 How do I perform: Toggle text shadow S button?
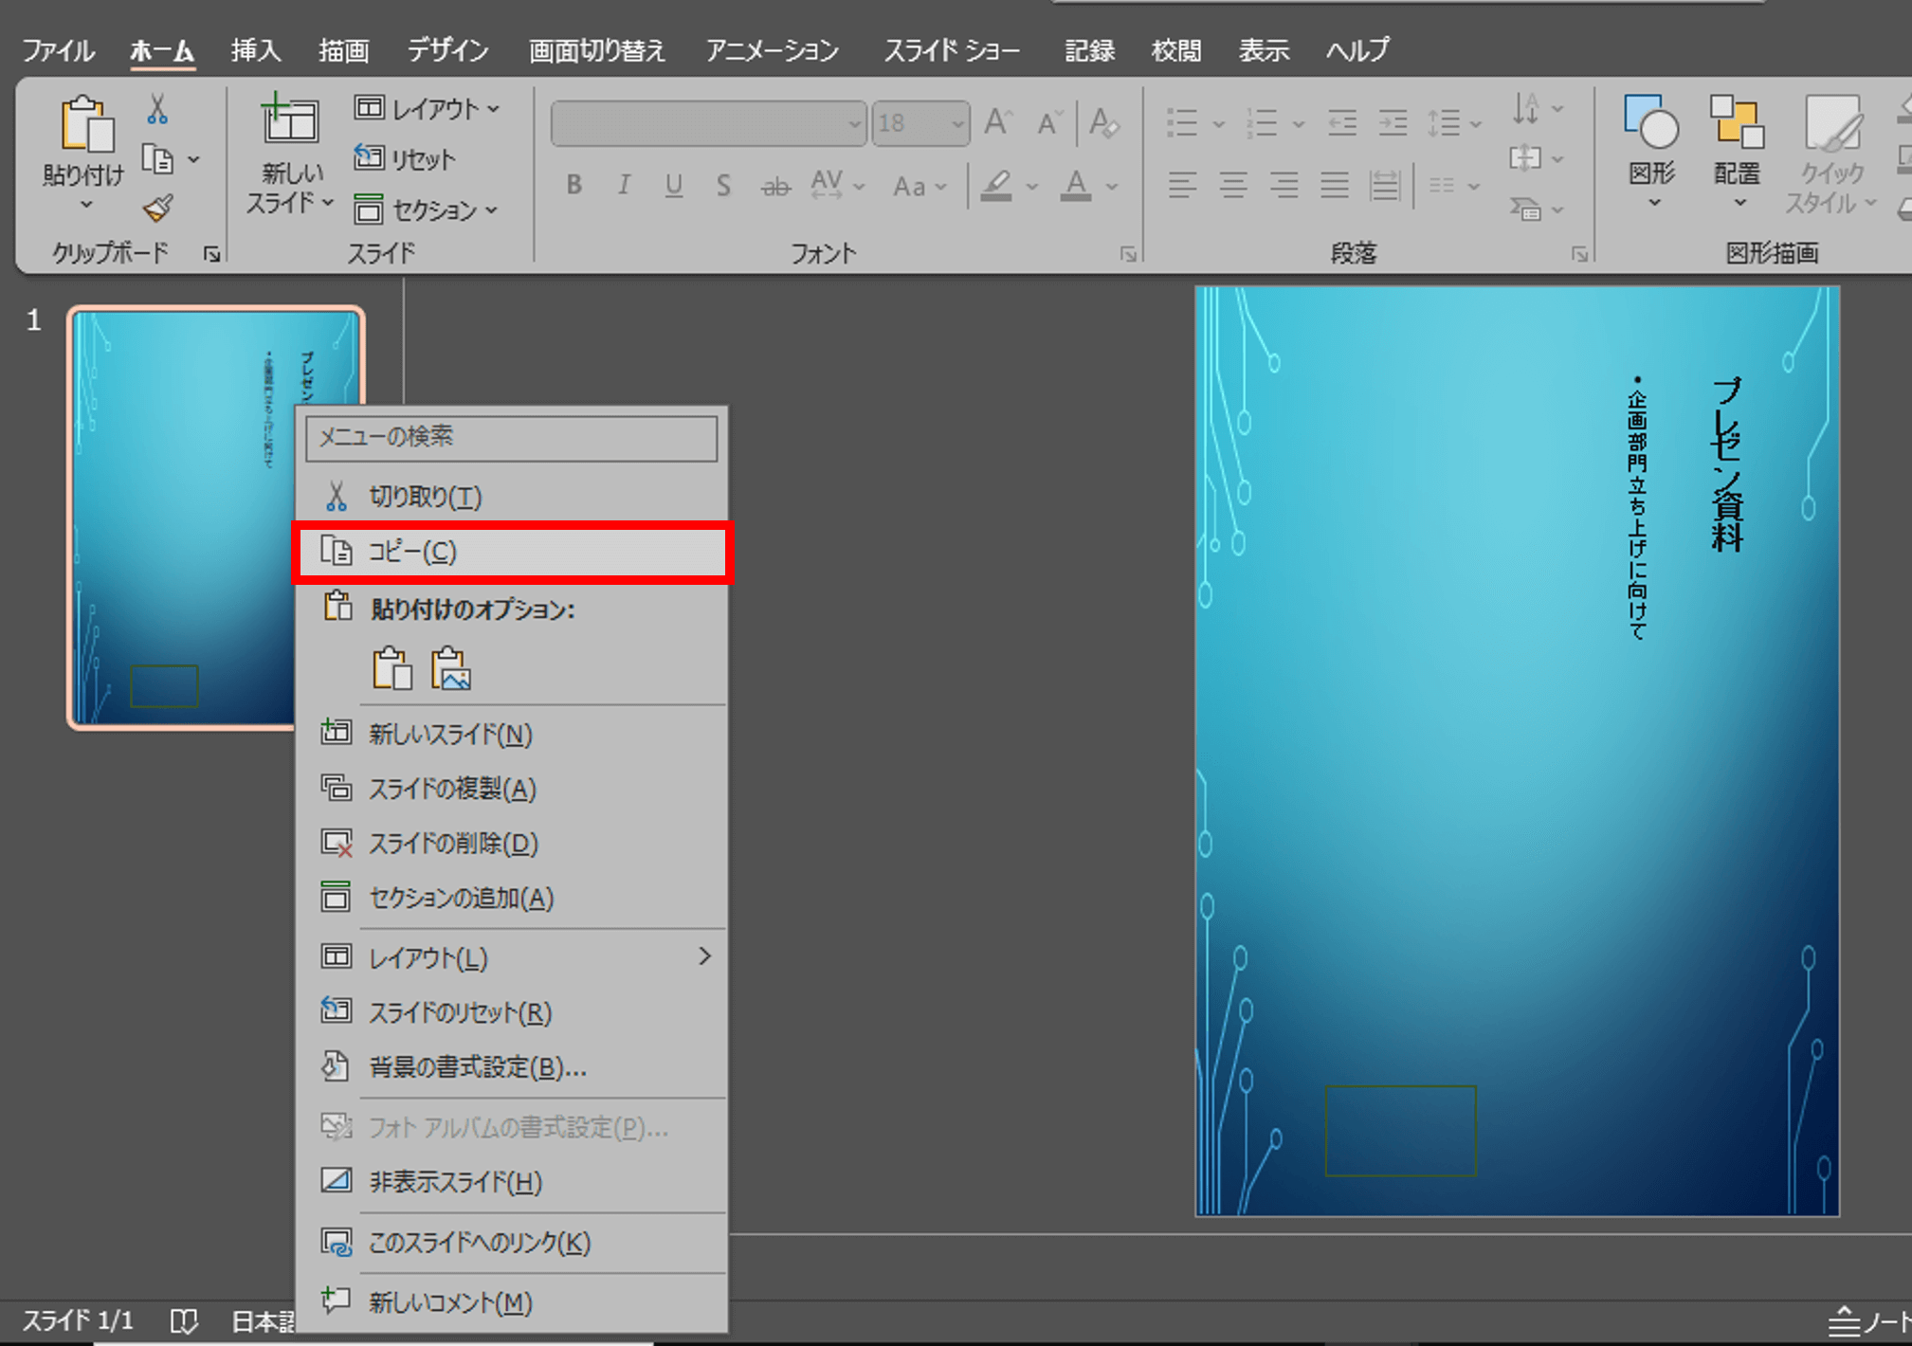723,185
